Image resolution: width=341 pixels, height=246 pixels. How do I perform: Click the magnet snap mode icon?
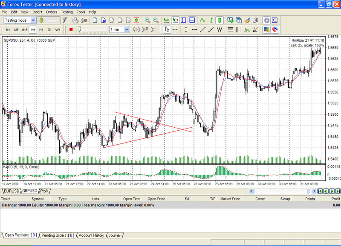click(x=275, y=29)
